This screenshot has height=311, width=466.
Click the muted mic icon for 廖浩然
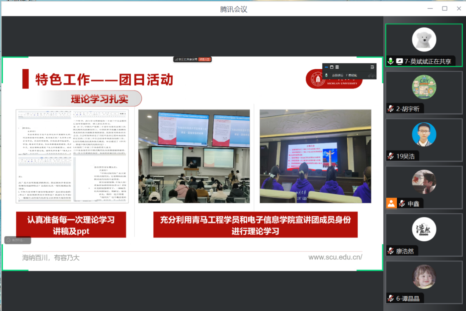pos(391,251)
